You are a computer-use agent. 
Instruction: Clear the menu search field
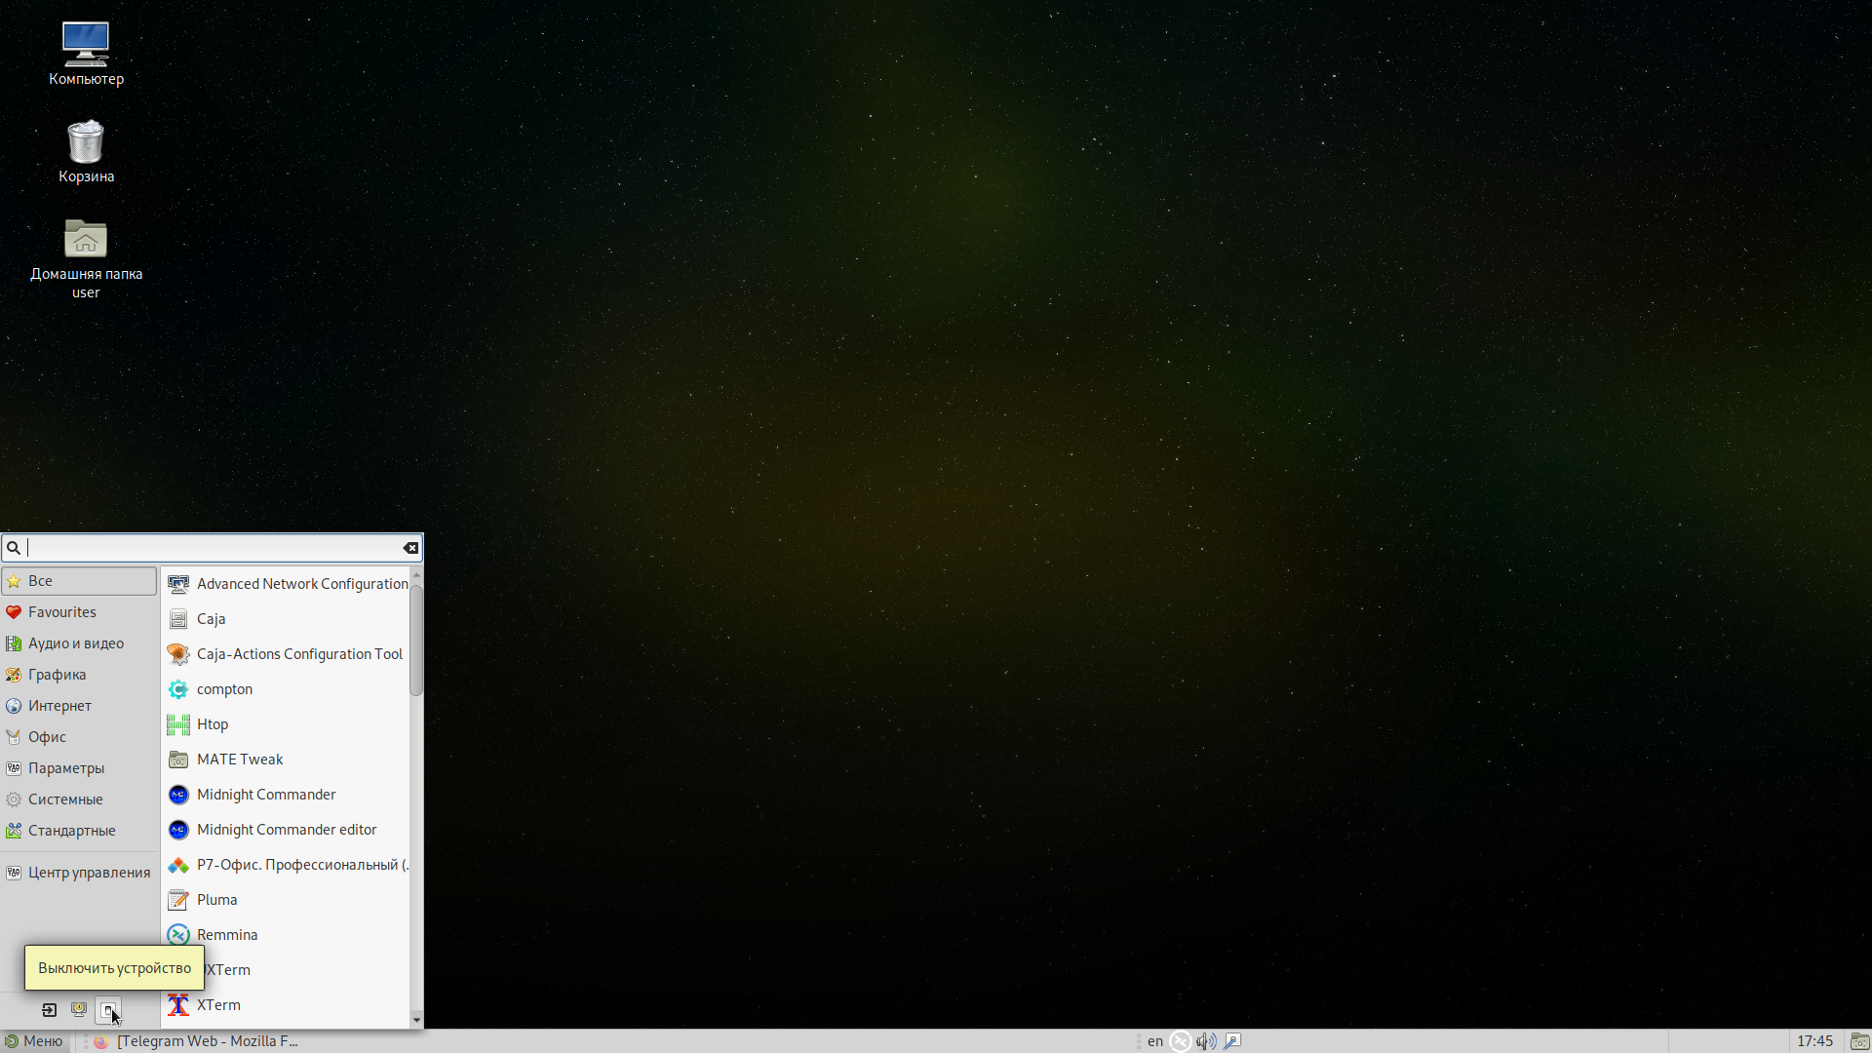point(410,548)
